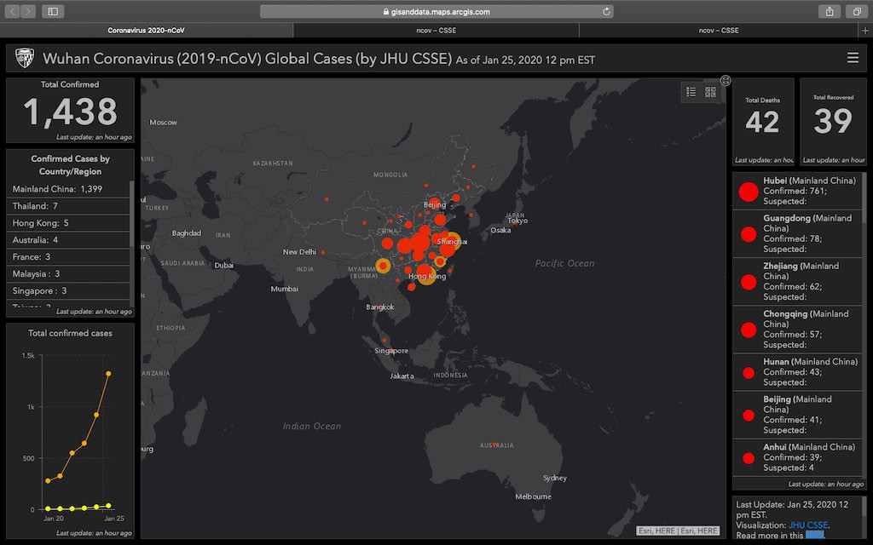Open the basemap gallery grid icon

(x=710, y=92)
